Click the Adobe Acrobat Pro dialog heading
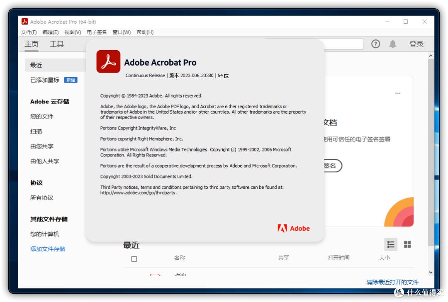448x302 pixels. click(160, 62)
